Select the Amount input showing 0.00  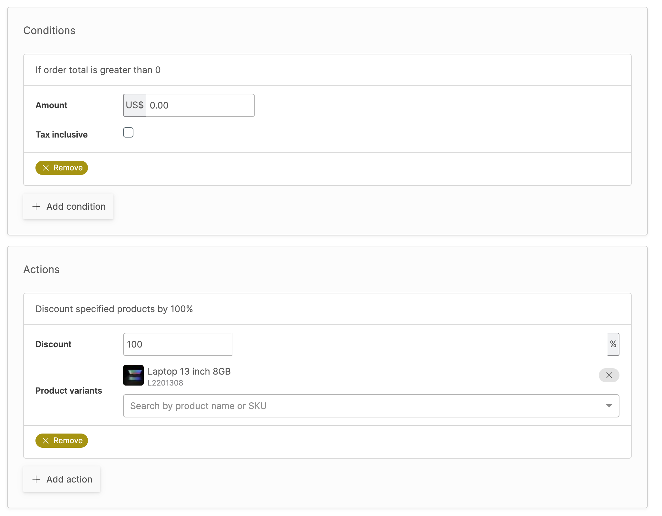point(200,105)
